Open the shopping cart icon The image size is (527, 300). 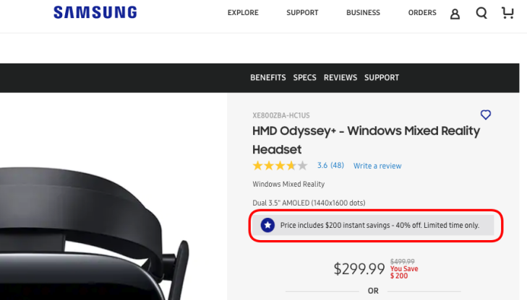(507, 13)
